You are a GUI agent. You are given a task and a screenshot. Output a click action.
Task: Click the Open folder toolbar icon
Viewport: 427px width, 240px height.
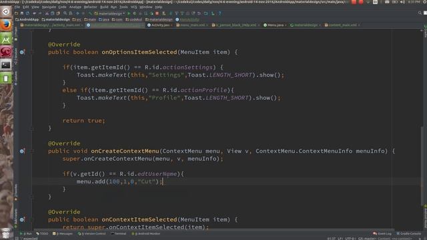17,13
